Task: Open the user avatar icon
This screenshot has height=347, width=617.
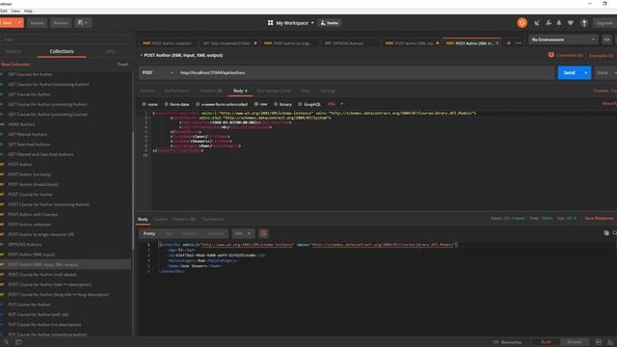Action: click(x=584, y=23)
